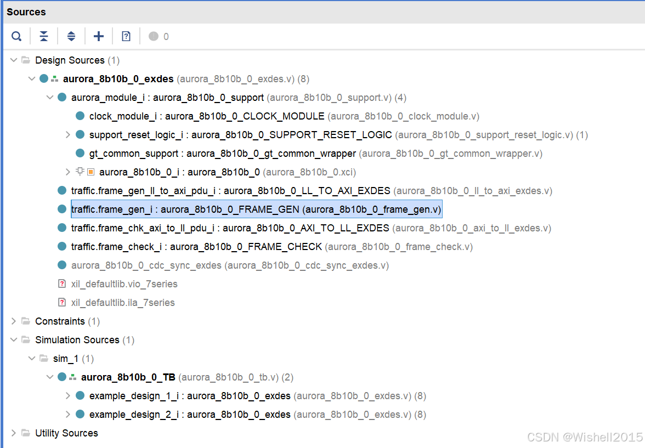
Task: Select gt_common_support gt_common_wrapper entry
Action: 316,154
